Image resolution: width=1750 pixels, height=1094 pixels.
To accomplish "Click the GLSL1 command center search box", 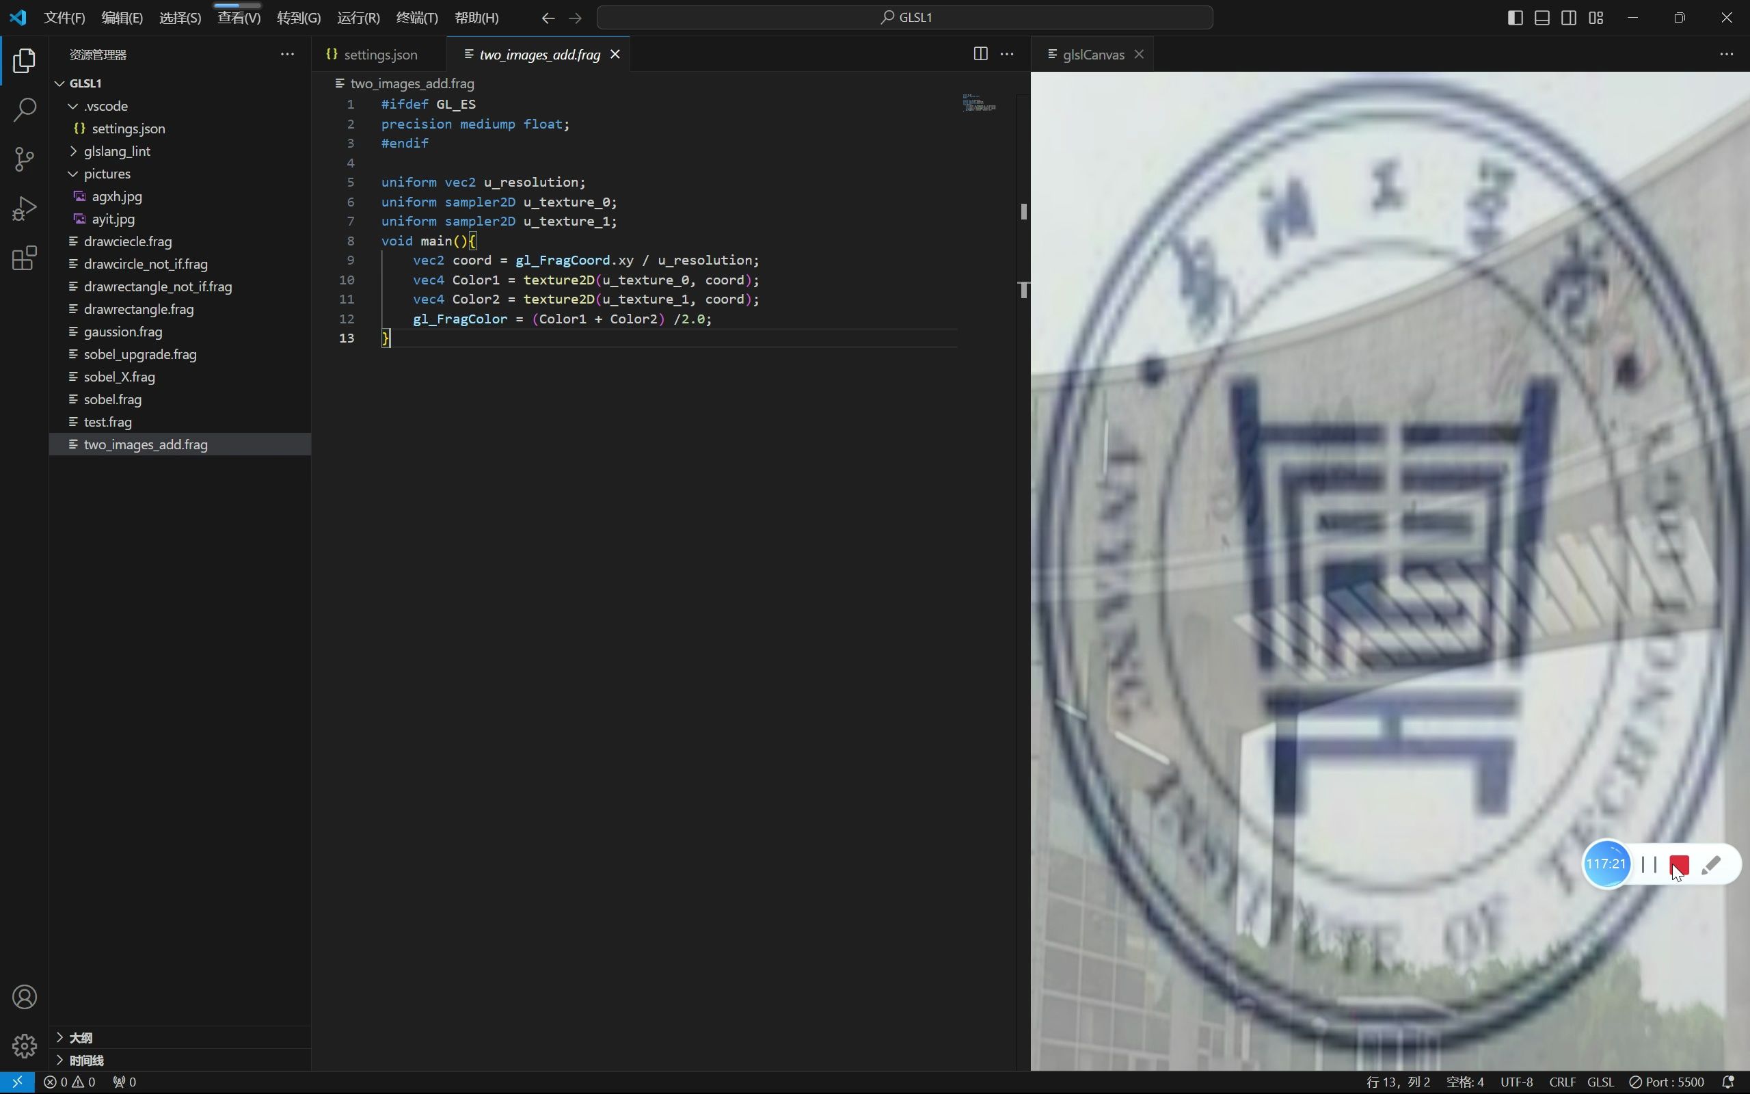I will click(x=904, y=17).
